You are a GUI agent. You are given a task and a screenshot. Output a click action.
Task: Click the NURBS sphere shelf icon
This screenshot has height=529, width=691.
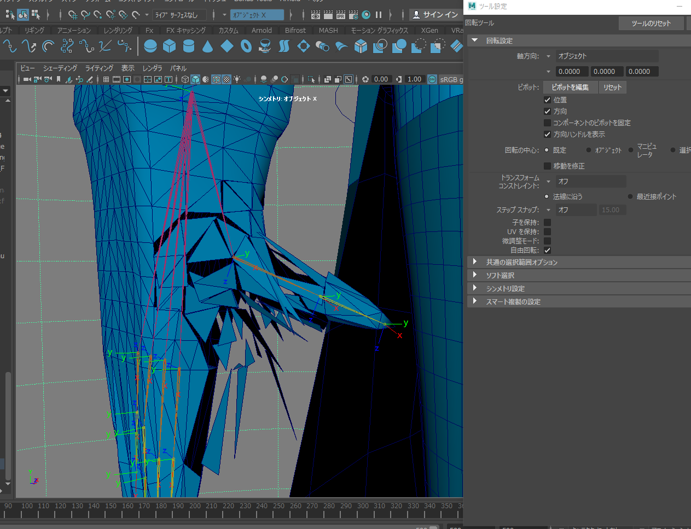tap(150, 46)
